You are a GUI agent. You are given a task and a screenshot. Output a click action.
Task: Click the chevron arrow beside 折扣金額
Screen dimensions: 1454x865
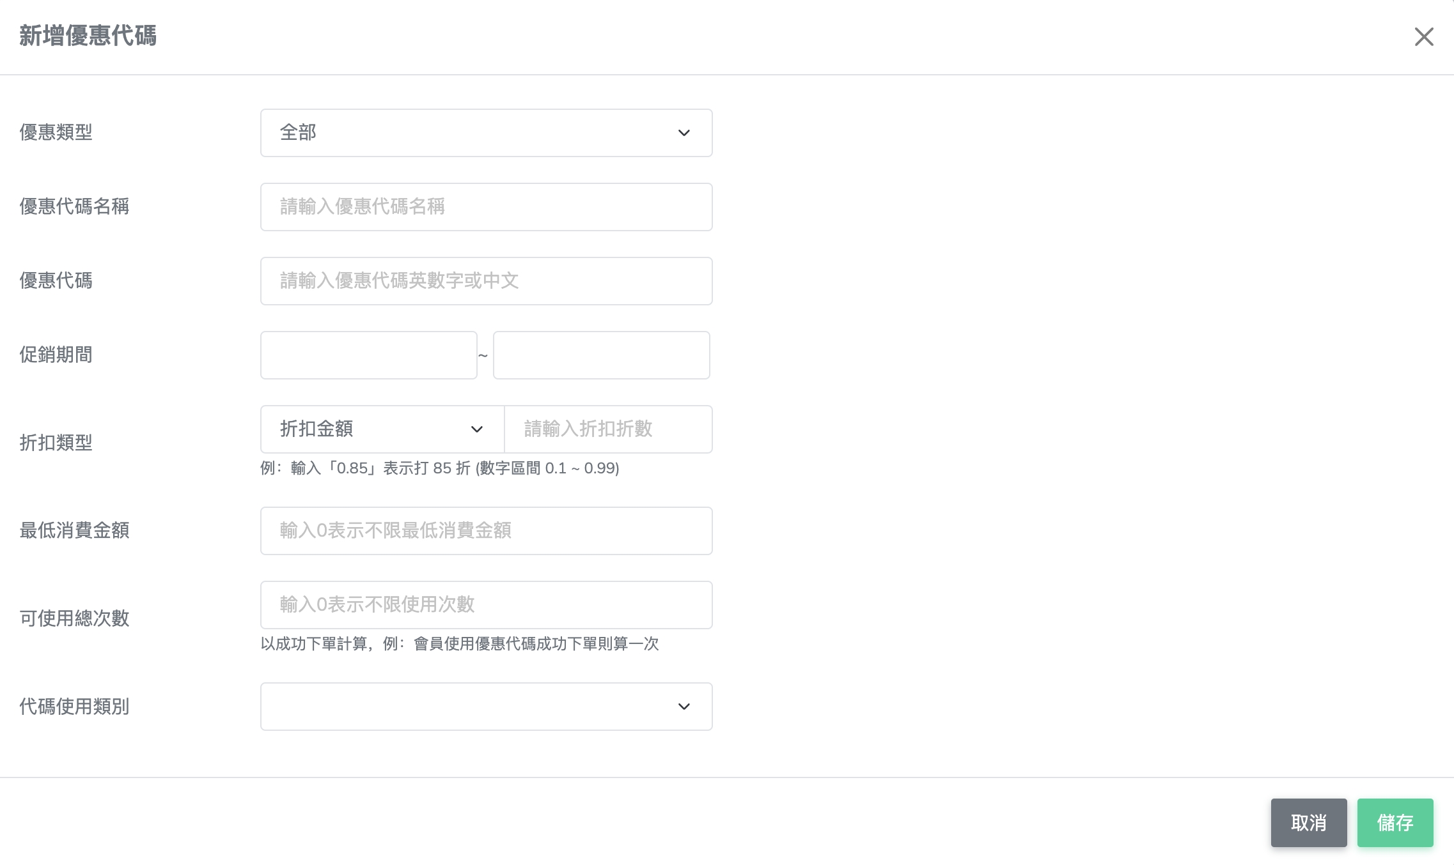(476, 429)
